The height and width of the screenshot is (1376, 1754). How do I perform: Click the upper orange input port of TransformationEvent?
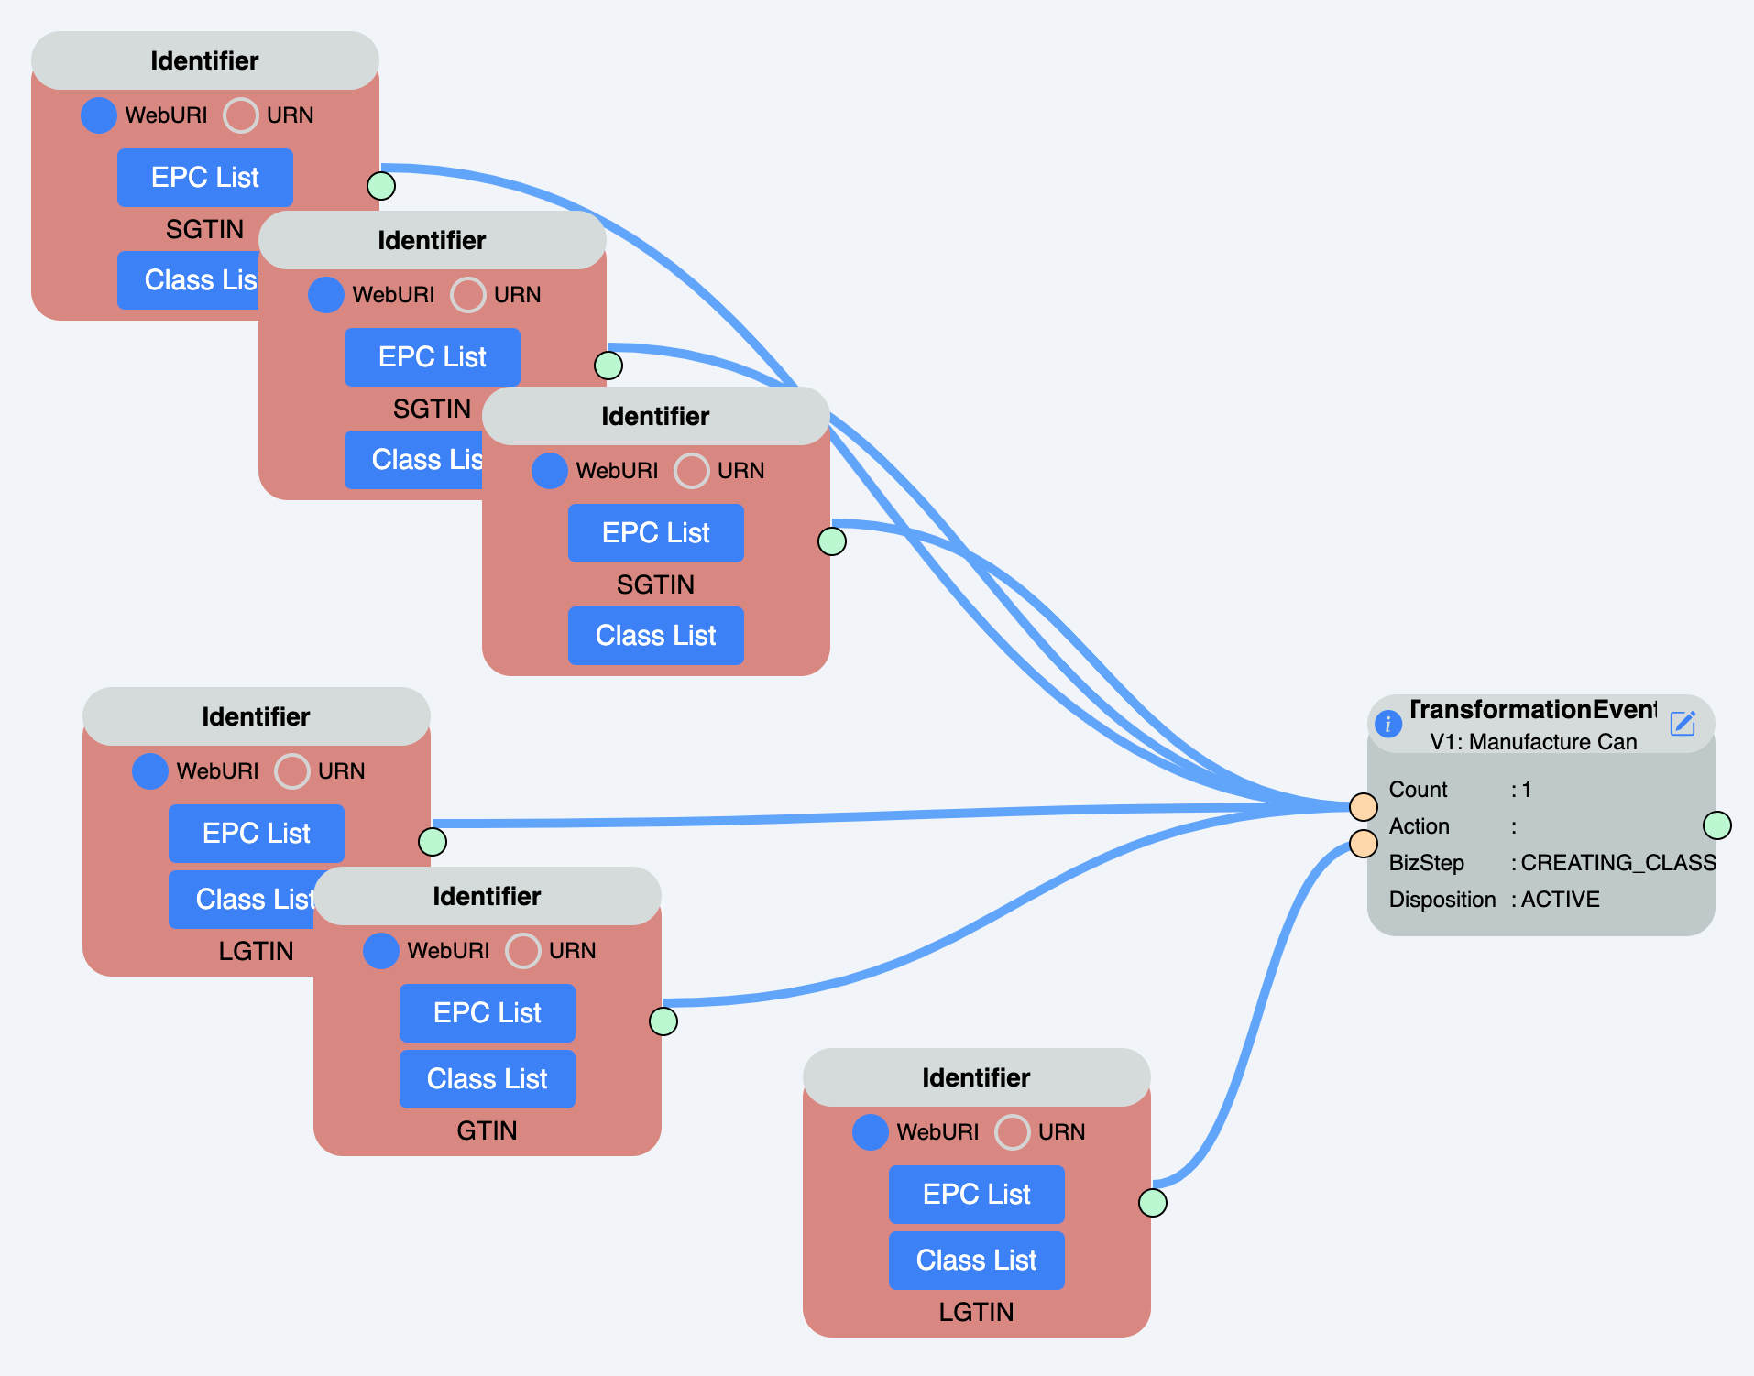(x=1364, y=807)
